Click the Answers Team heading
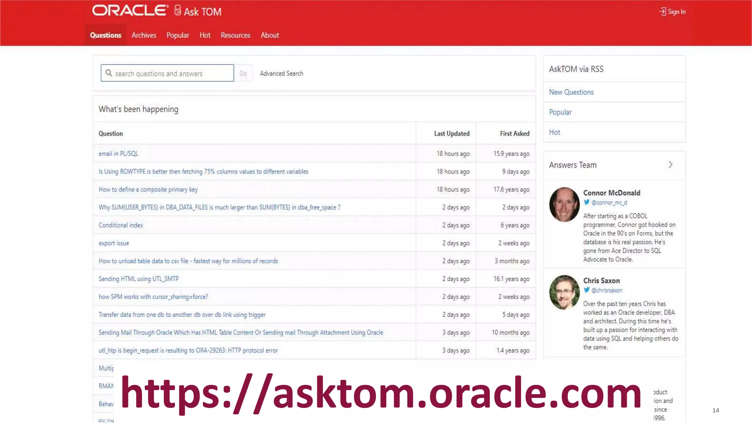 tap(573, 165)
